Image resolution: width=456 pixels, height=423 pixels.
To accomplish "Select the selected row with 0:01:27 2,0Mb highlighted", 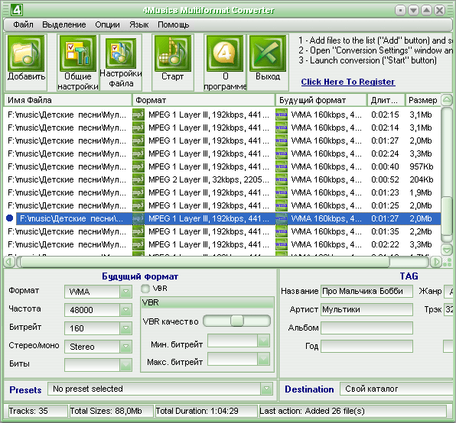I will pyautogui.click(x=229, y=218).
